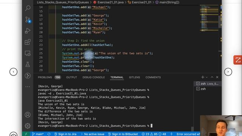The width and height of the screenshot is (242, 136).
Task: Open the Remote Explorer view
Action: (28, 53)
